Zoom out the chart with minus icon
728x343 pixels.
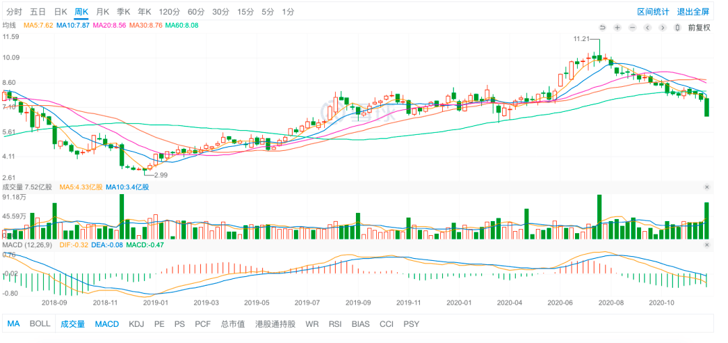(x=632, y=28)
